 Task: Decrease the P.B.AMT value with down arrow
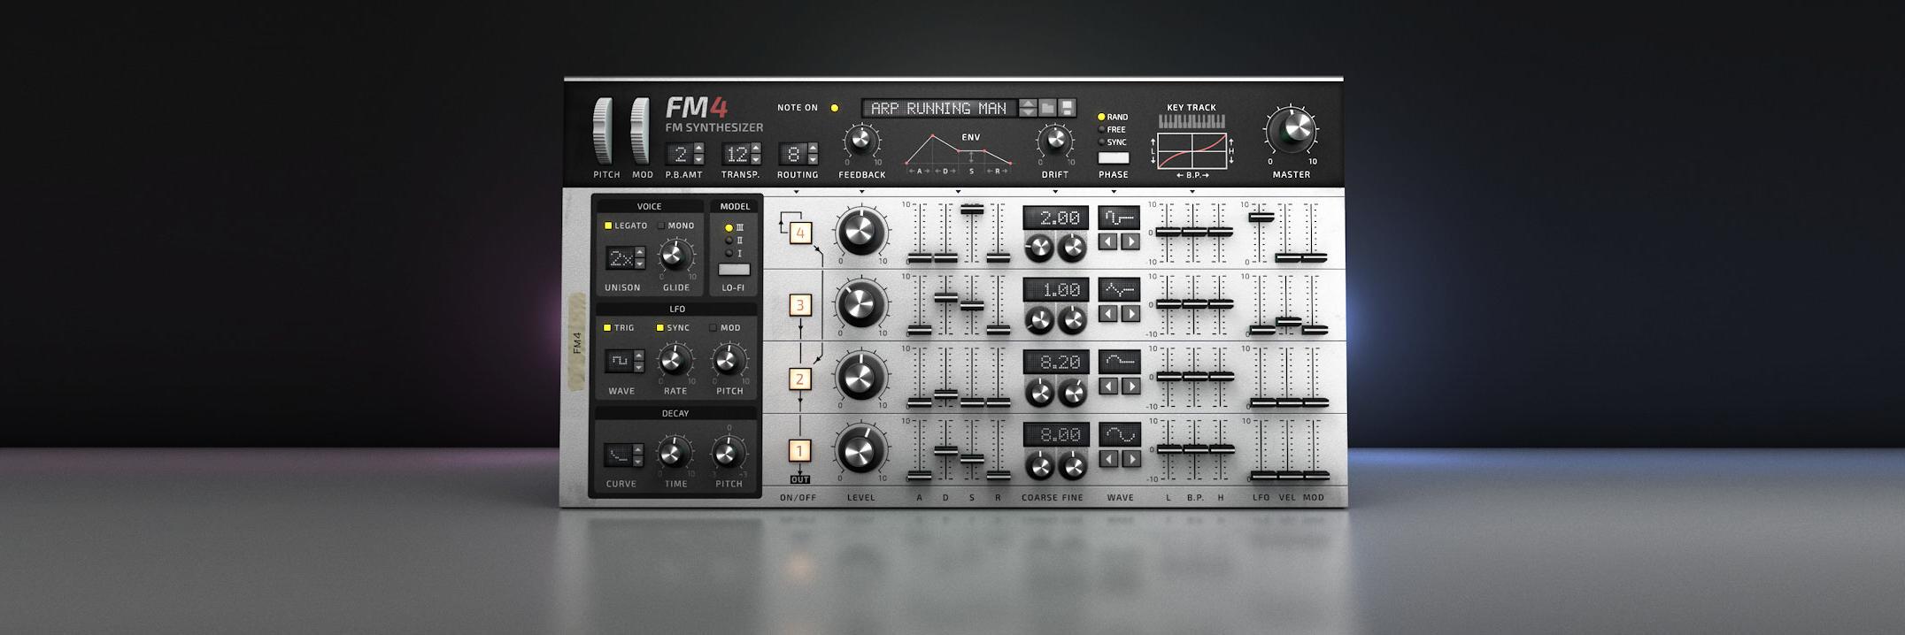coord(699,160)
